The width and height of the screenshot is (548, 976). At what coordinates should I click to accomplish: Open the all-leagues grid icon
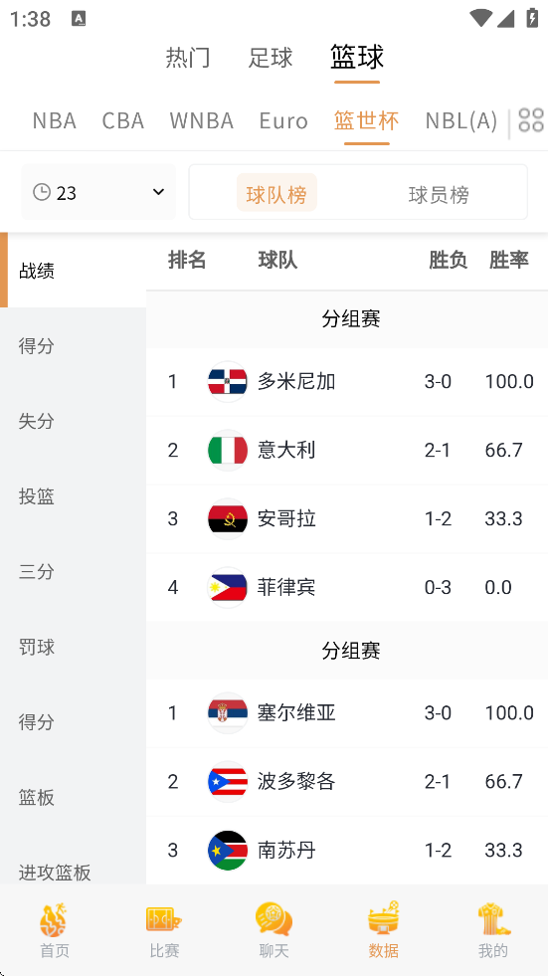531,120
